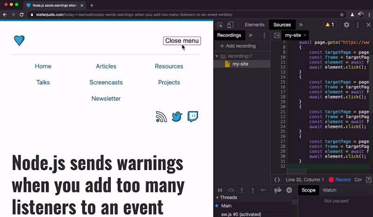Open the Twitch icon link
Image resolution: width=373 pixels, height=217 pixels.
coord(193,116)
